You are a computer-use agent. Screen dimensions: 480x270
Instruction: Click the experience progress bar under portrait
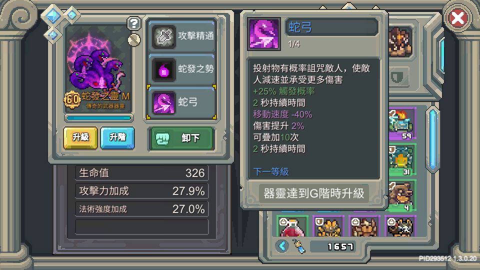98,118
